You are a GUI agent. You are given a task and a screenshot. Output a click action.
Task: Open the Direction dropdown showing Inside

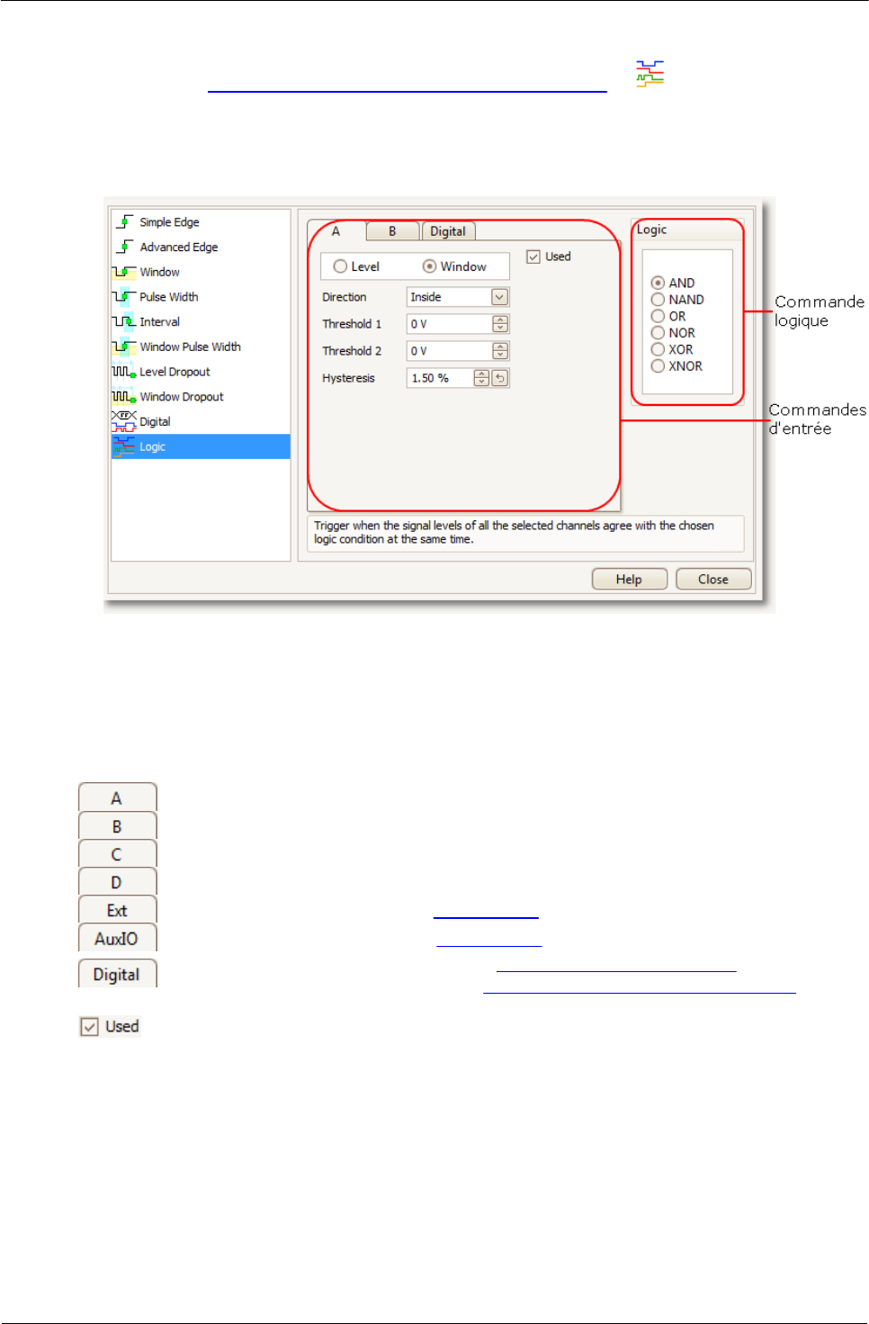458,297
